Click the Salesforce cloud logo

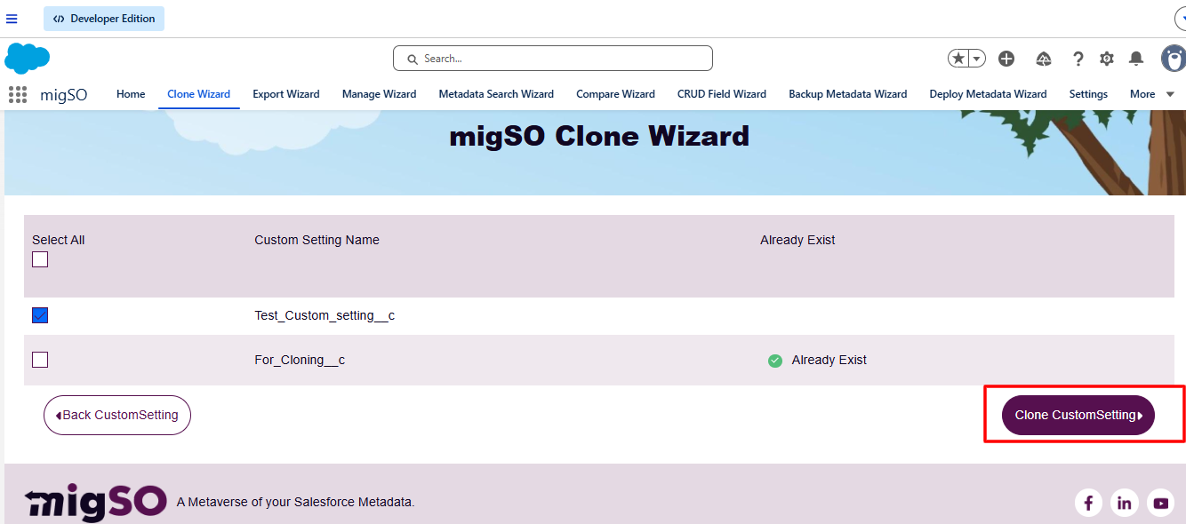pos(27,58)
